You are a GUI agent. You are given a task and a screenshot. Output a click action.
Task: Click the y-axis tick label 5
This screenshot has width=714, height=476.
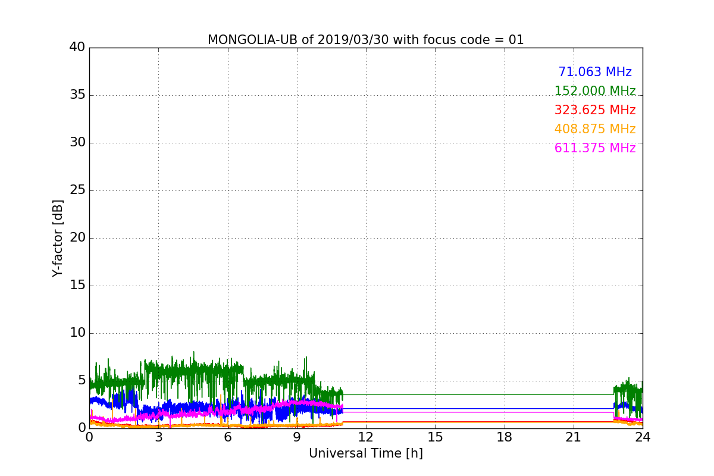82,380
